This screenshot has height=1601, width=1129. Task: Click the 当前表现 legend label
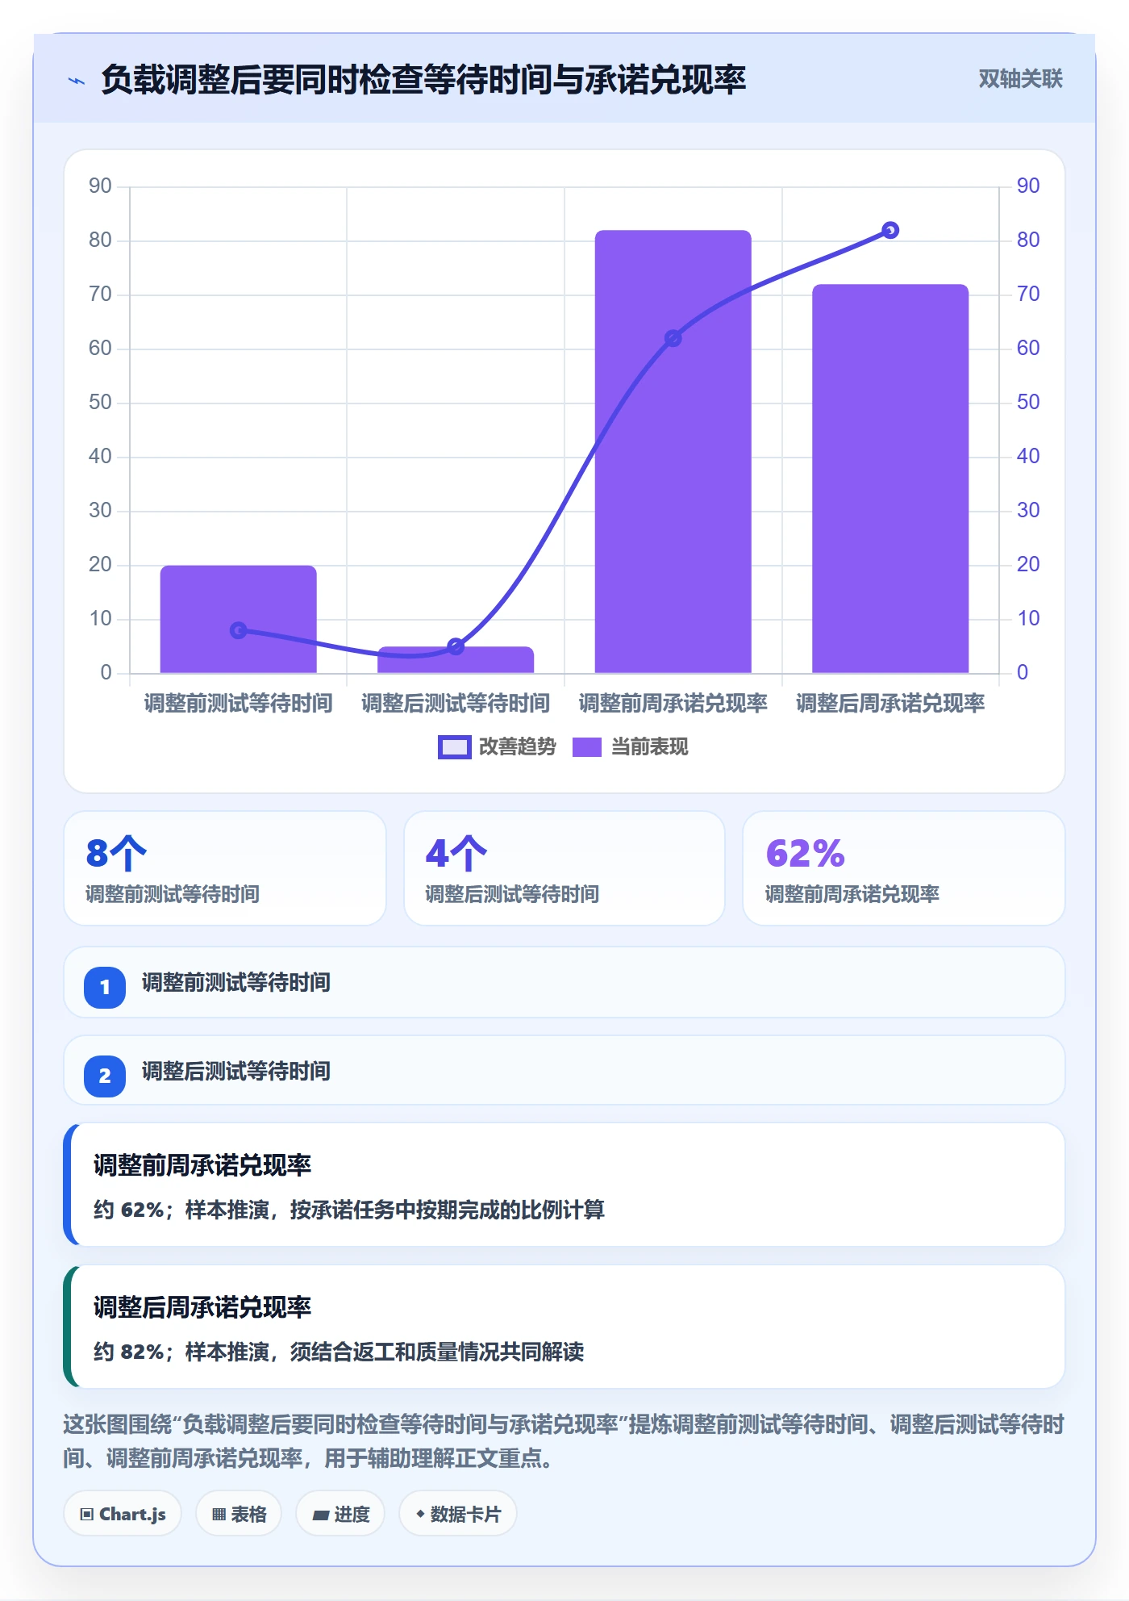[x=650, y=747]
